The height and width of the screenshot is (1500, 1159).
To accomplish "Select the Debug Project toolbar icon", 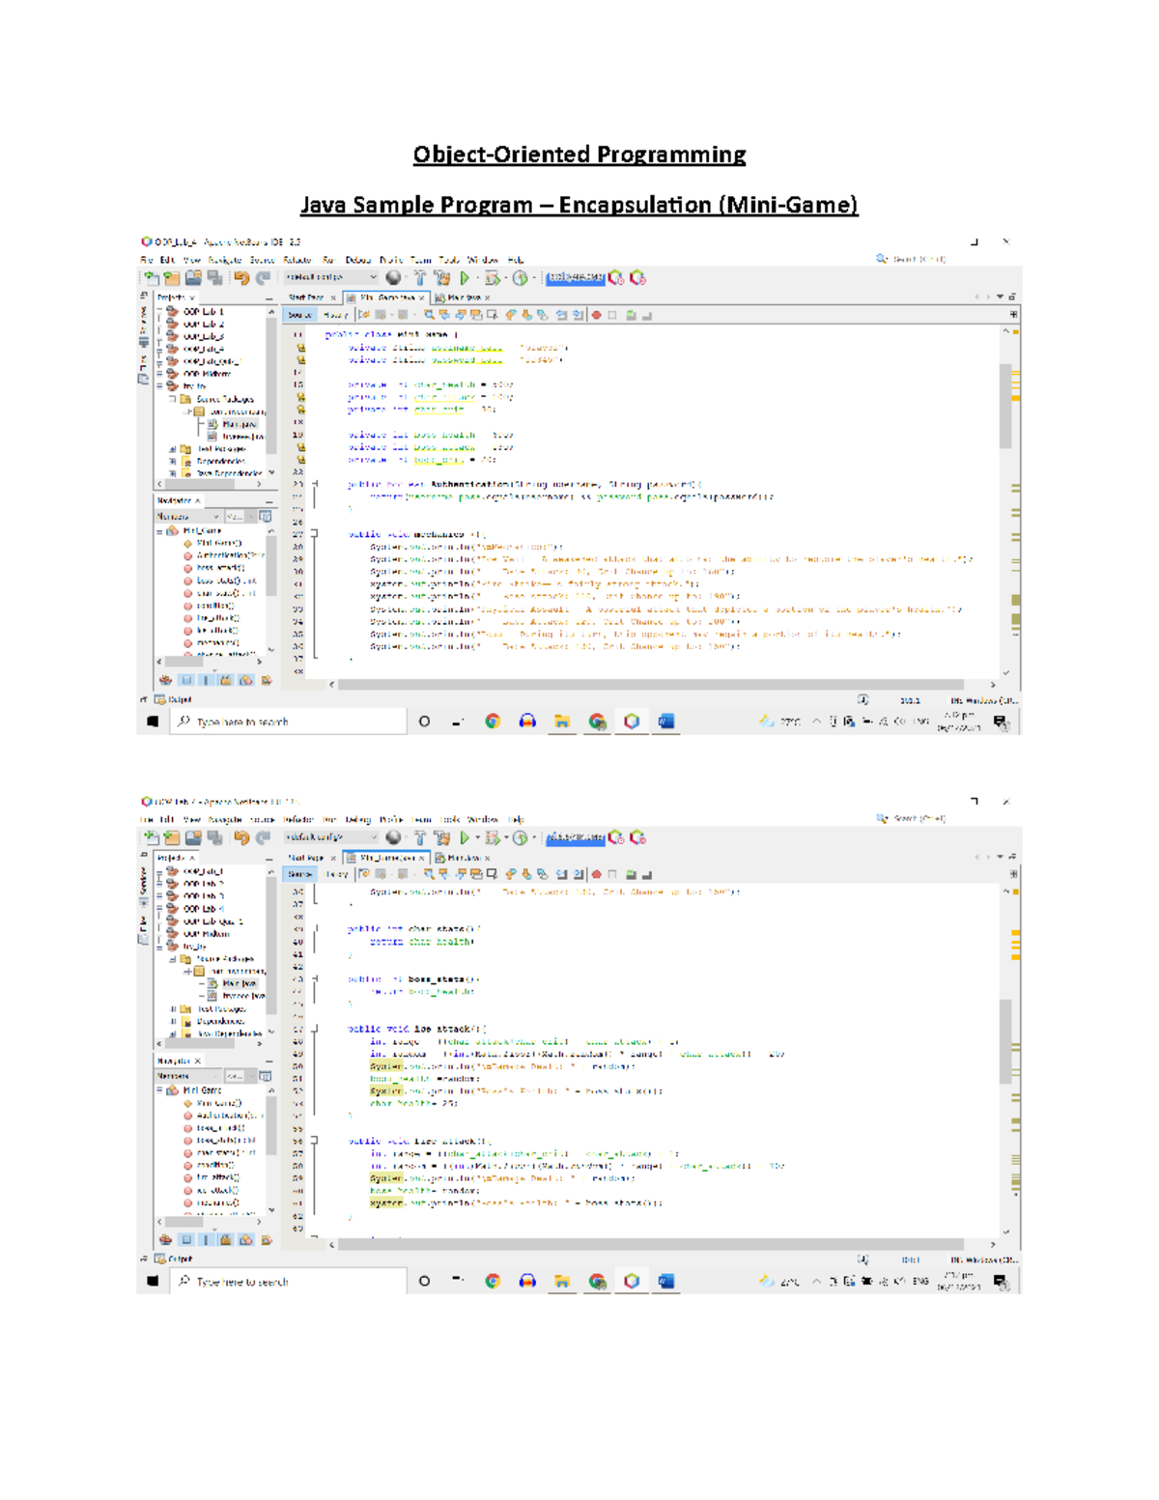I will tap(494, 278).
